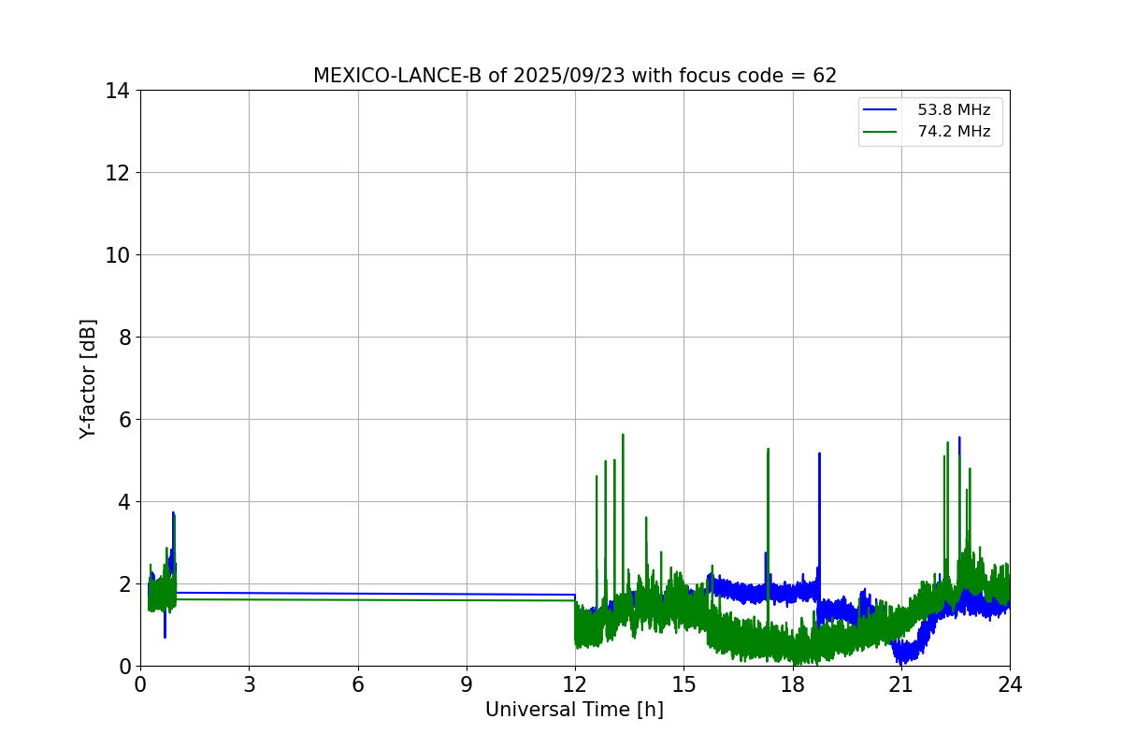The height and width of the screenshot is (748, 1122).
Task: Click x-axis tick label 15
Action: pyautogui.click(x=683, y=684)
